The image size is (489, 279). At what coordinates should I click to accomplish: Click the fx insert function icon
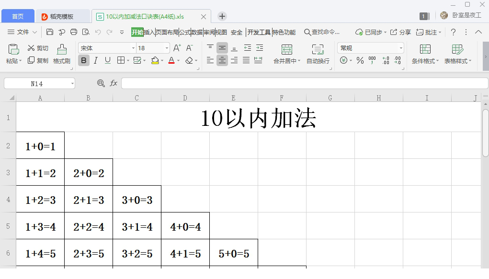(114, 83)
